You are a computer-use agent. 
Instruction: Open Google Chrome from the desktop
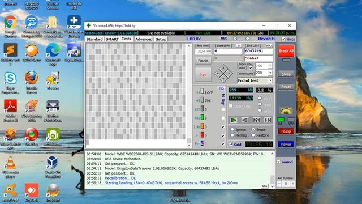point(10,27)
